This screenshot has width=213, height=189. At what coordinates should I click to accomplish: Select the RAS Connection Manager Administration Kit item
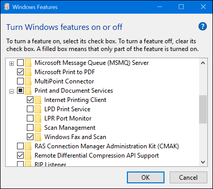click(107, 146)
